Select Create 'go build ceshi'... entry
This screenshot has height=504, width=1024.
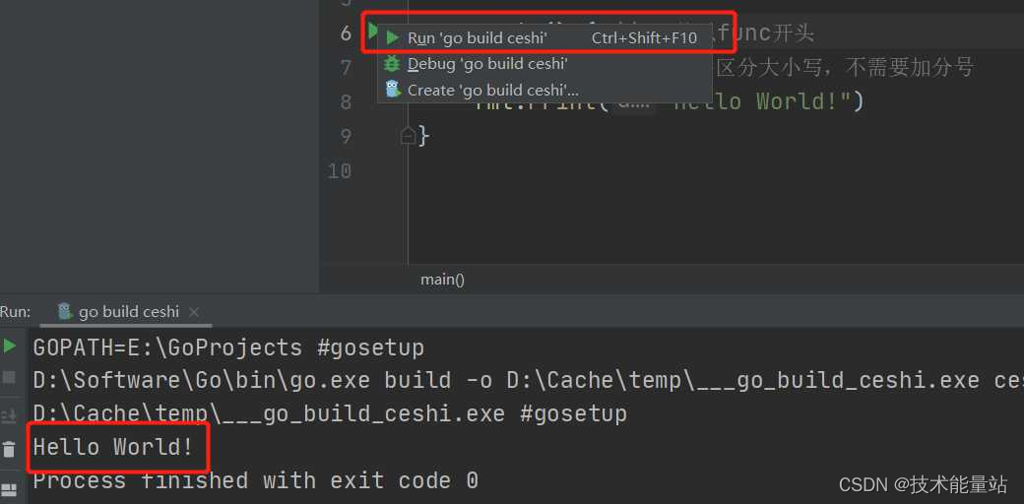pos(544,91)
